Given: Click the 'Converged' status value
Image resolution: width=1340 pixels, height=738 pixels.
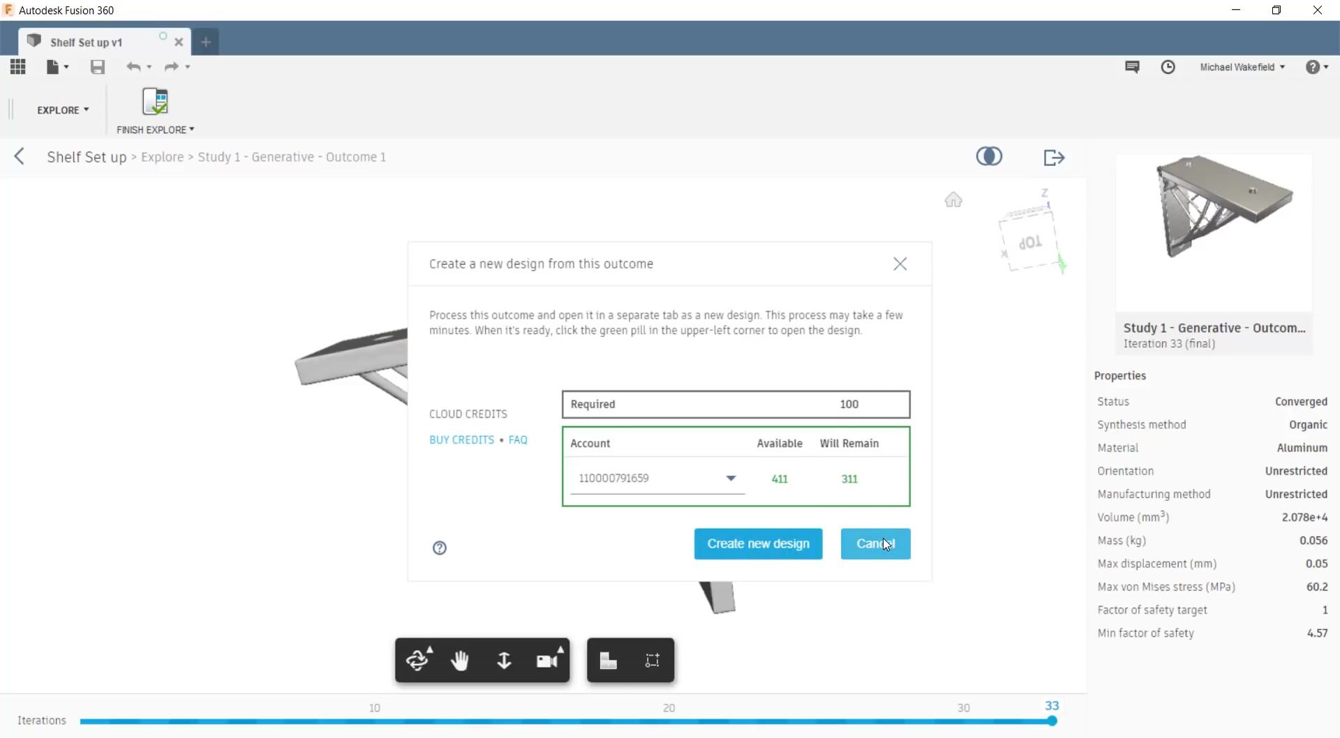Looking at the screenshot, I should [1301, 402].
